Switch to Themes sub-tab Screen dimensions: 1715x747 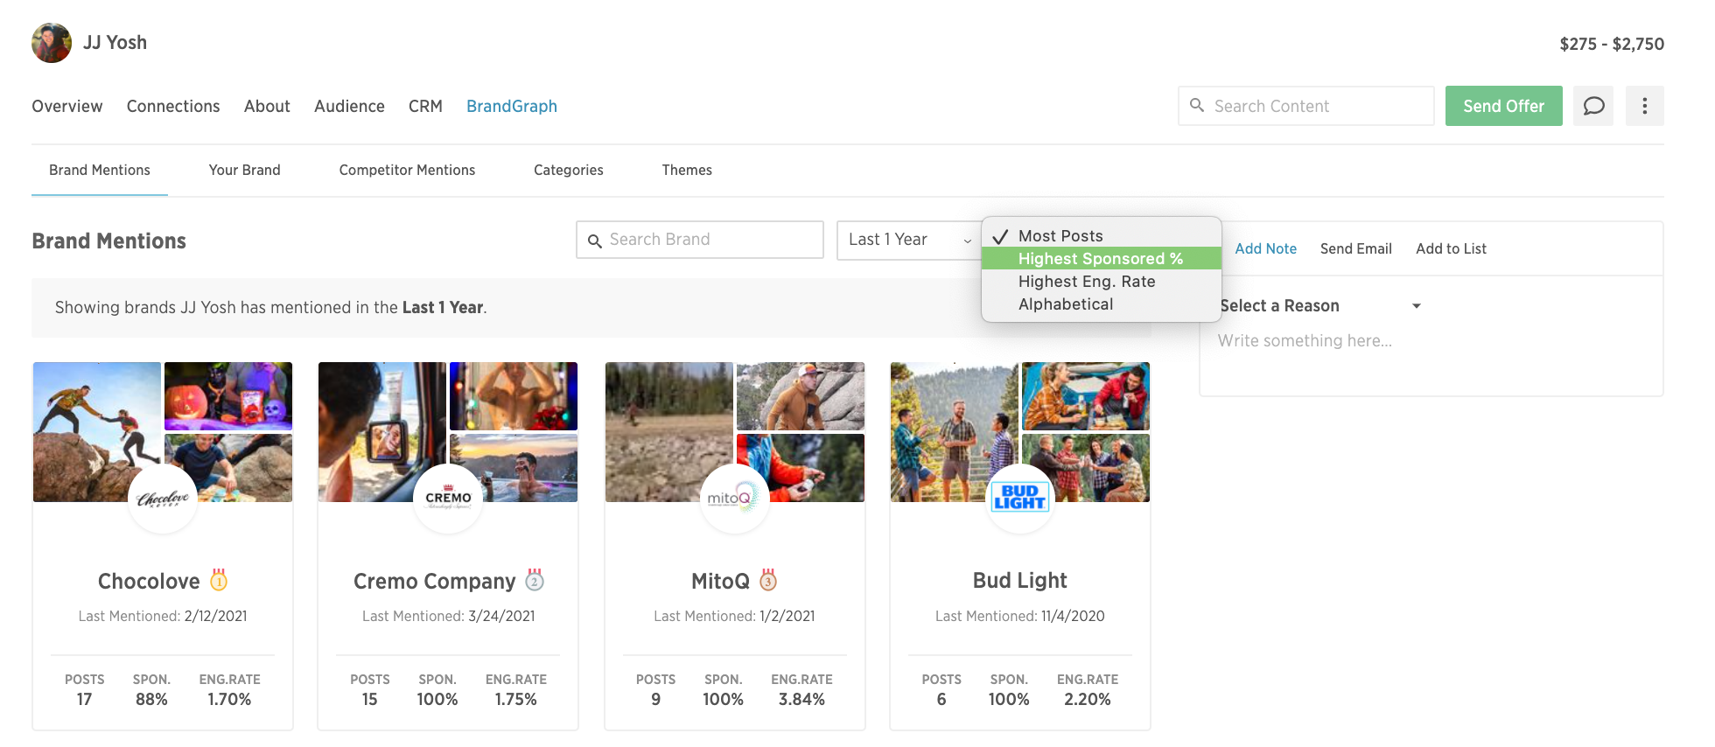(687, 170)
